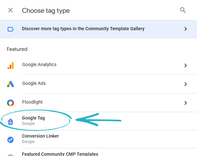Click the Featured Community CMP Templates icon
The height and width of the screenshot is (156, 197).
[10, 155]
